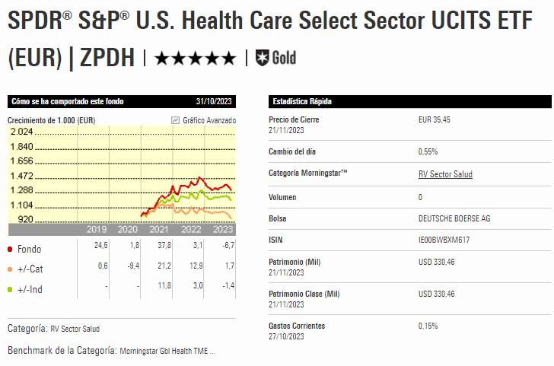The width and height of the screenshot is (554, 366).
Task: Click the red Fondo legend dot
Action: (10, 249)
